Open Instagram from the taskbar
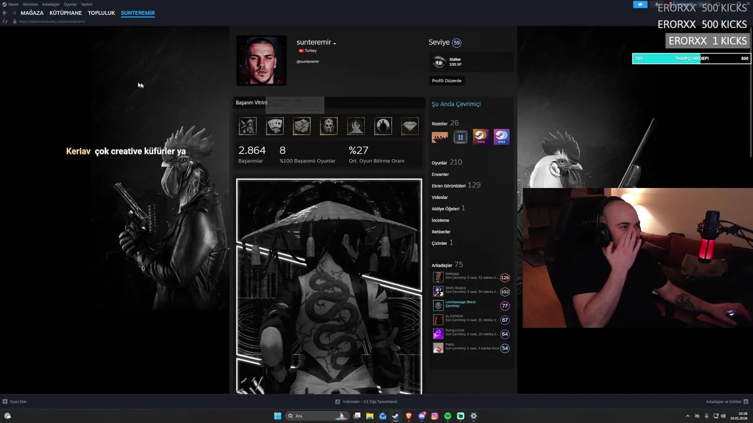753x423 pixels. [435, 416]
